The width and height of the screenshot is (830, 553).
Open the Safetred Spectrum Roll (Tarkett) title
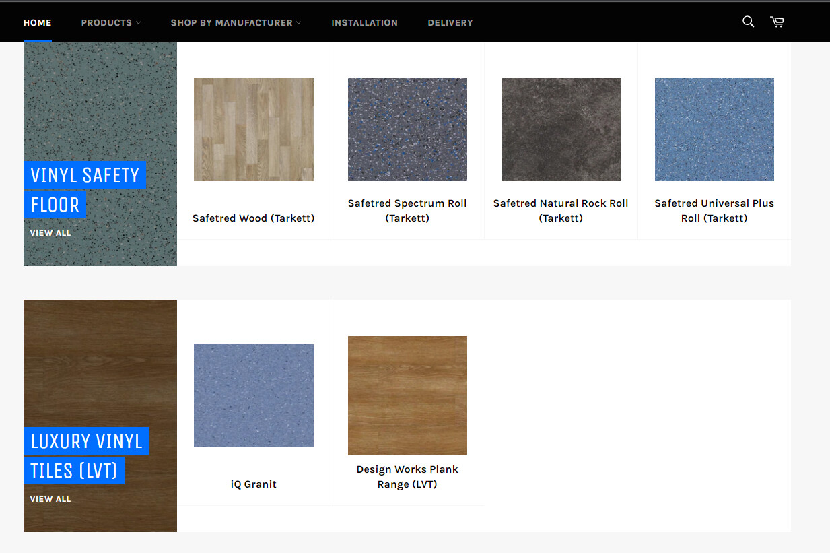(x=407, y=211)
